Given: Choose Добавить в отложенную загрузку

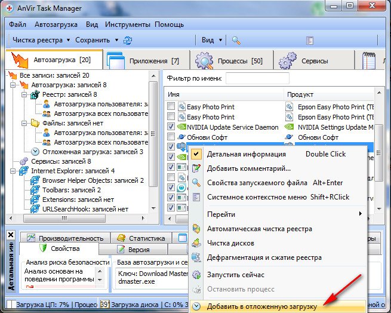Looking at the screenshot, I should click(278, 306).
